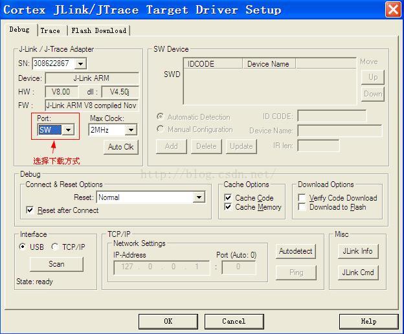The image size is (404, 334).
Task: Click the J-Link ARM device field
Action: point(92,78)
